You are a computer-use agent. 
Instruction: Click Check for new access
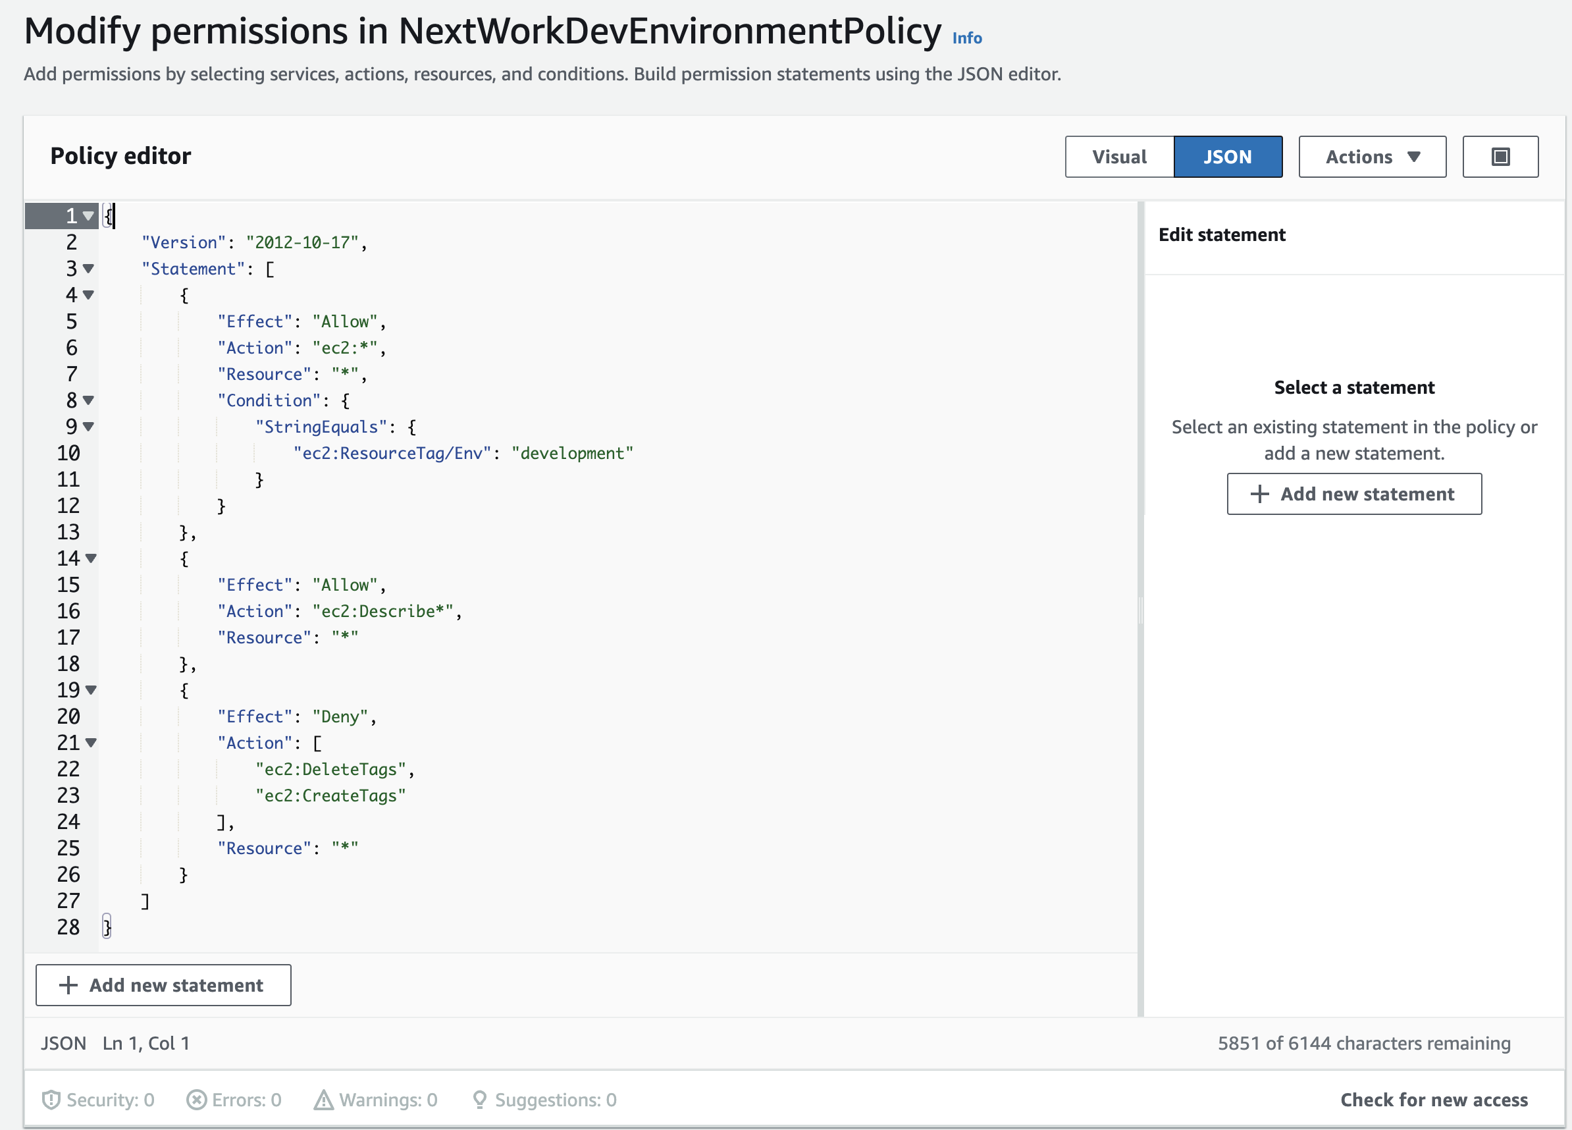1433,1100
